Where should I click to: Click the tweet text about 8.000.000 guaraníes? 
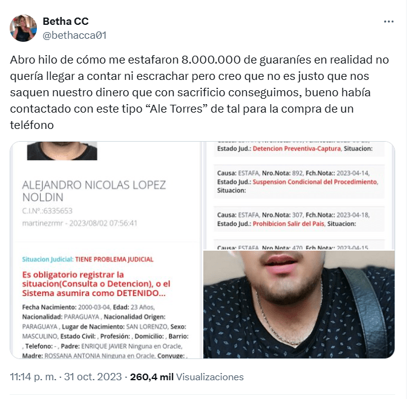tap(199, 92)
